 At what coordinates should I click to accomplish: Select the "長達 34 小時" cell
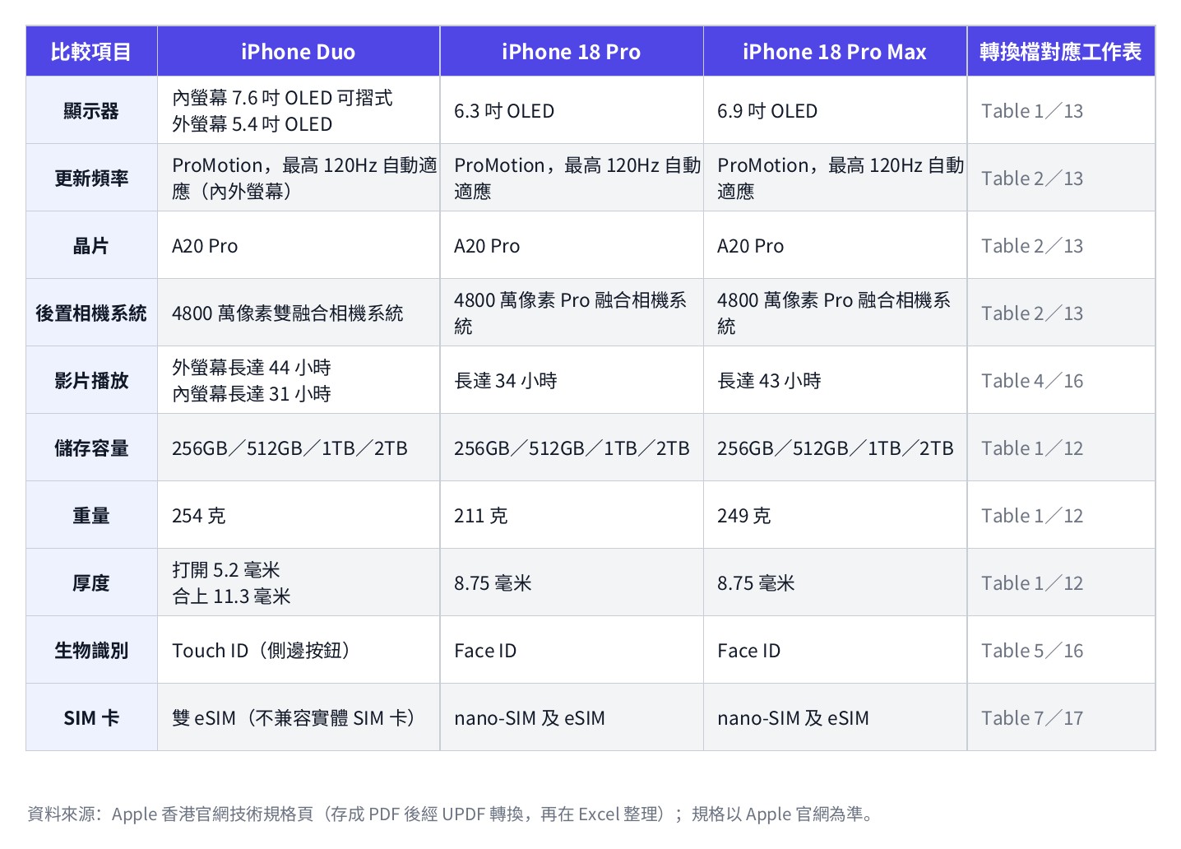pyautogui.click(x=572, y=381)
